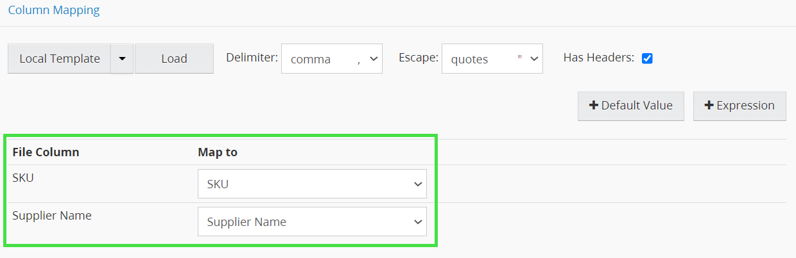Toggle the Has Headers checkbox
The width and height of the screenshot is (796, 258).
[x=647, y=58]
